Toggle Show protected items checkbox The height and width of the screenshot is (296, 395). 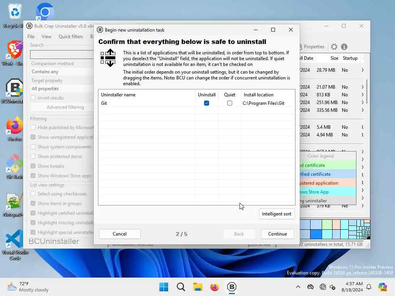point(33,156)
